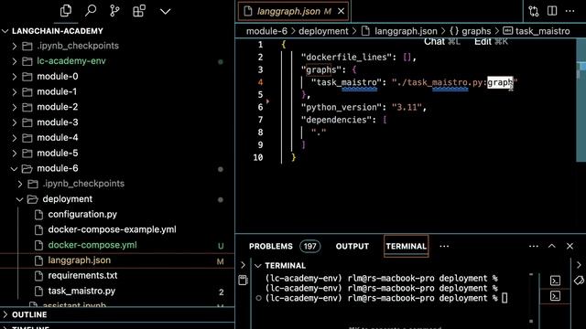586x329 pixels.
Task: Open task_maistro.py file
Action: point(81,291)
